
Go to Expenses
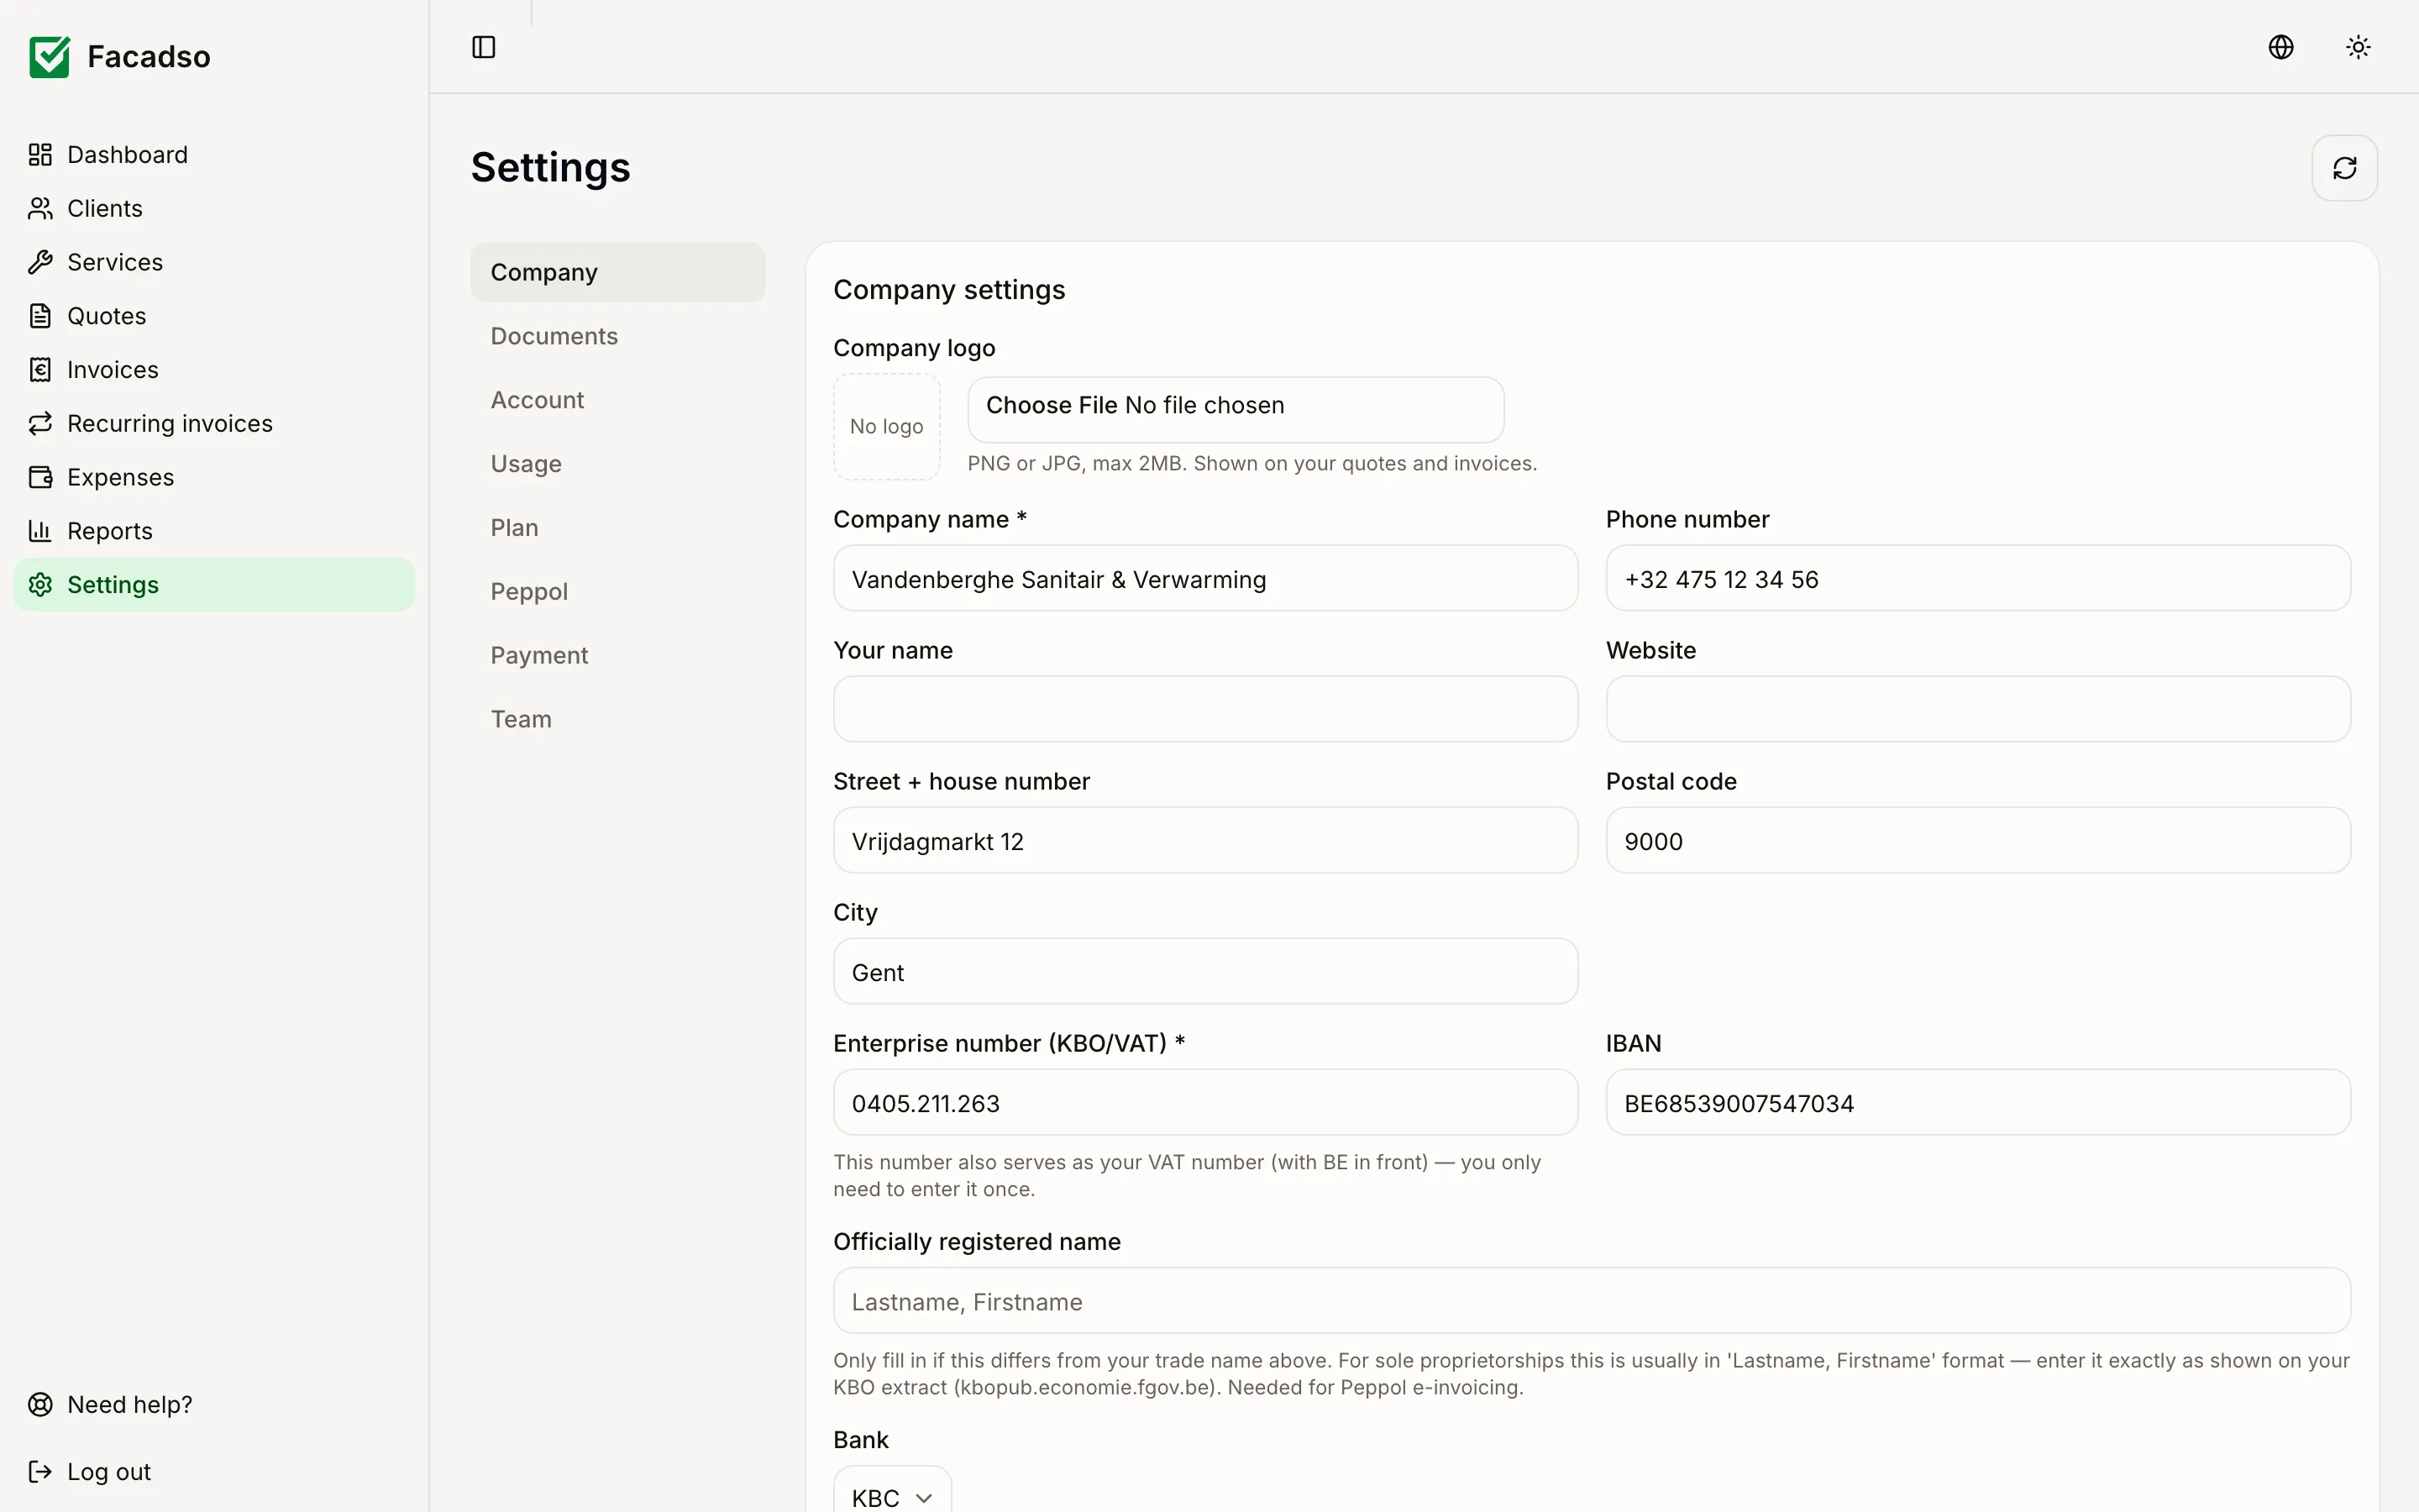214,477
